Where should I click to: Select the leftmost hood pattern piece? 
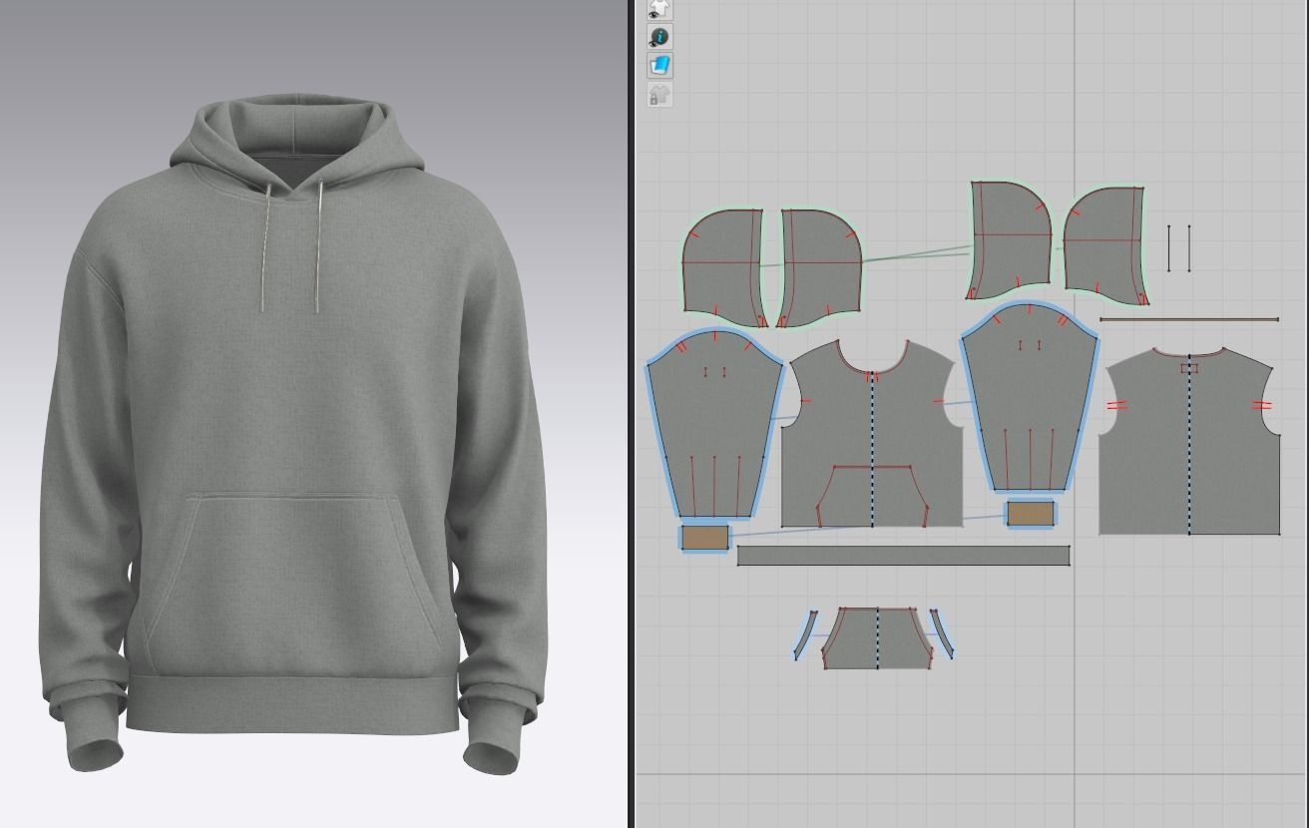coord(723,267)
